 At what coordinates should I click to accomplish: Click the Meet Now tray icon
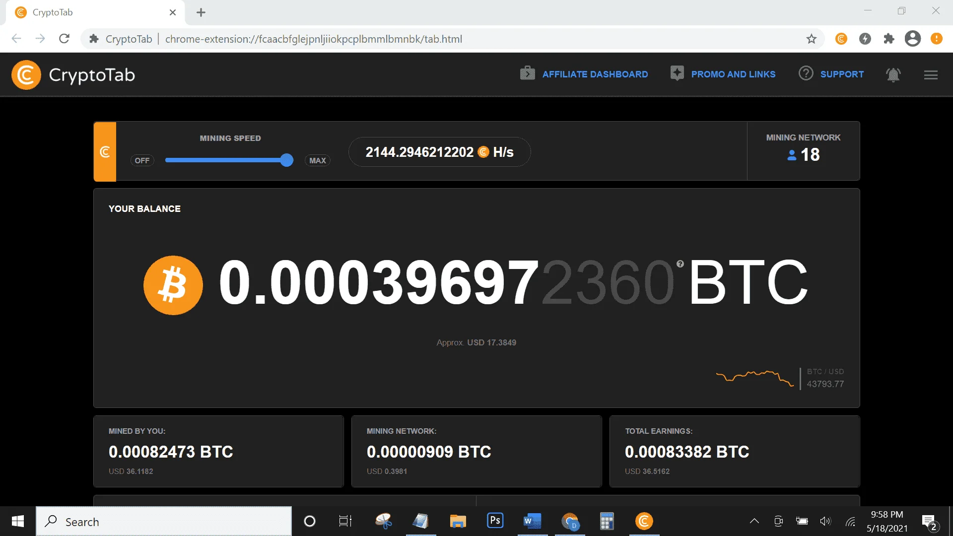(778, 521)
